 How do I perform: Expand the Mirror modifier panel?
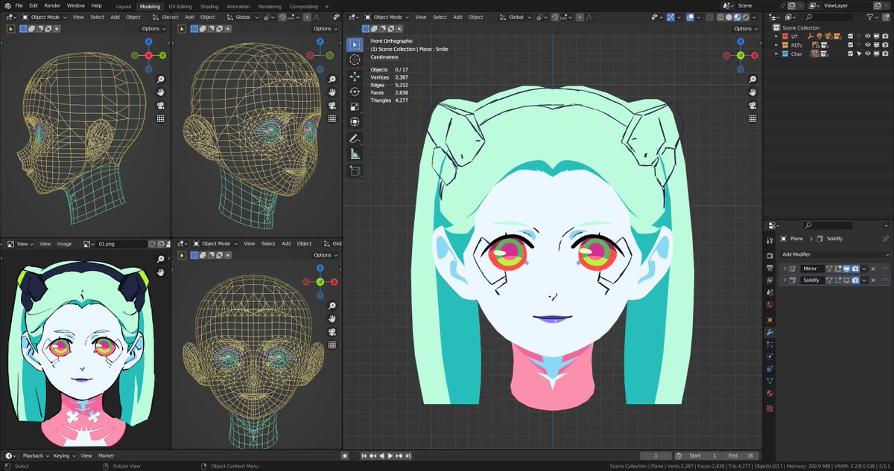[784, 269]
